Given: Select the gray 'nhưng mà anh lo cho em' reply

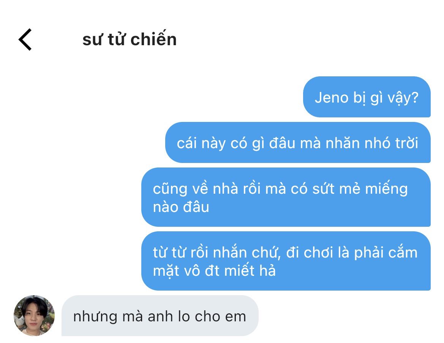Looking at the screenshot, I should click(x=160, y=316).
